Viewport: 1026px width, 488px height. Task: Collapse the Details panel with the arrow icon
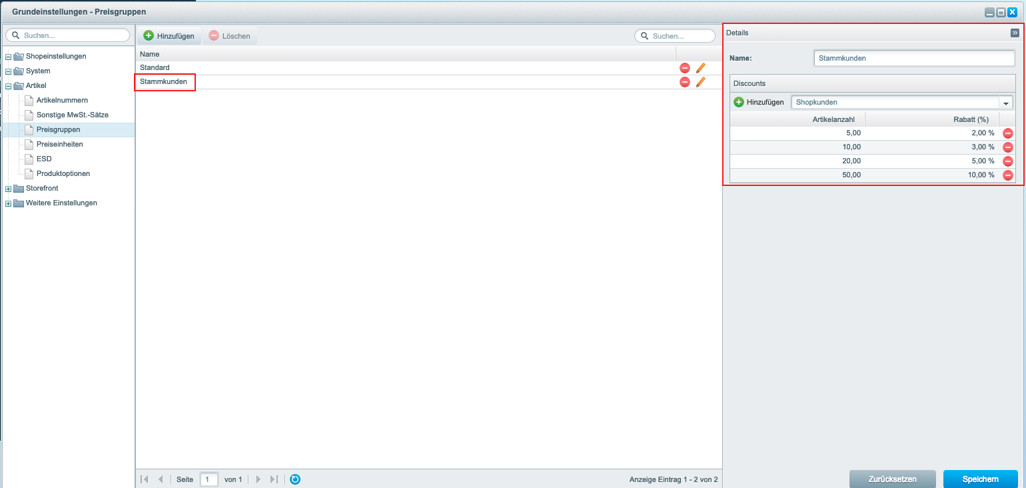tap(1015, 33)
